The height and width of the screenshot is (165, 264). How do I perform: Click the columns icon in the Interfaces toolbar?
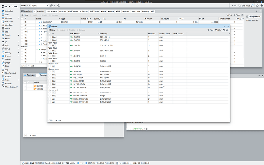tap(243, 15)
